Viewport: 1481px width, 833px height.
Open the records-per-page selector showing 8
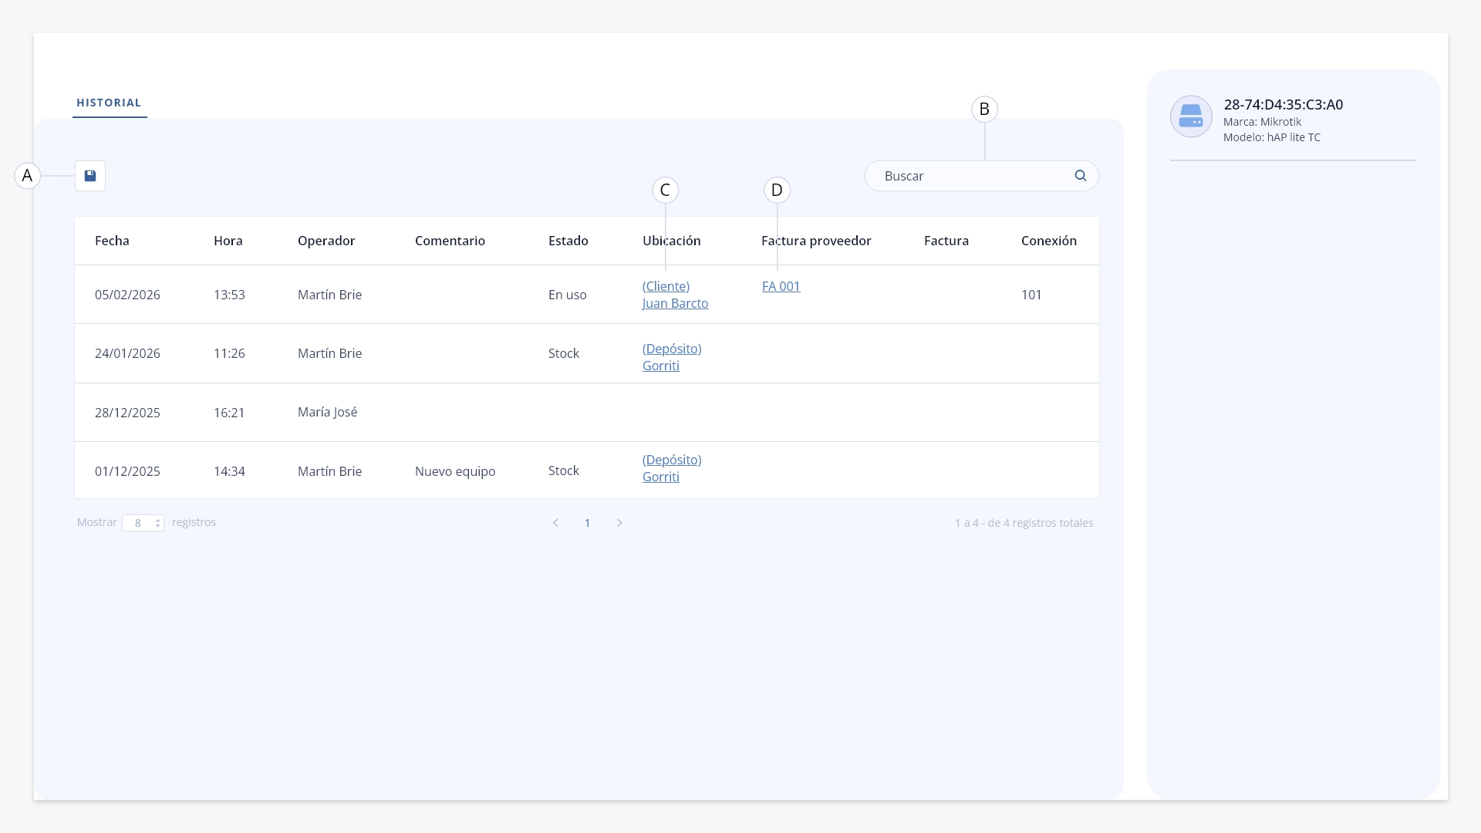(143, 523)
